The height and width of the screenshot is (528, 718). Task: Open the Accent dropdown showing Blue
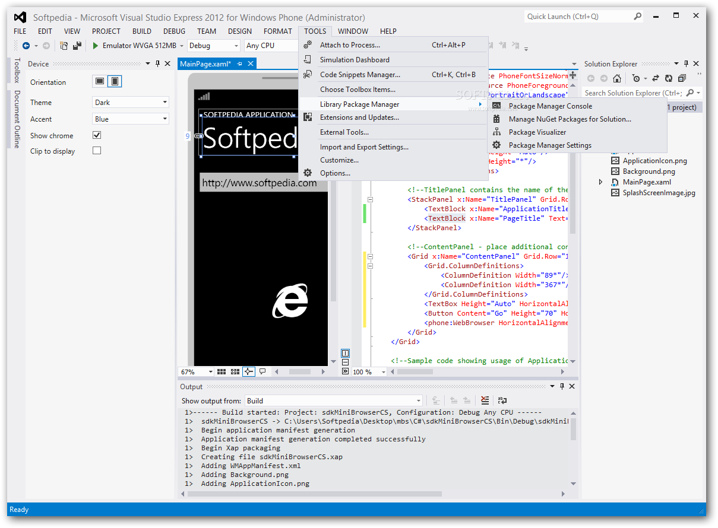pos(131,119)
